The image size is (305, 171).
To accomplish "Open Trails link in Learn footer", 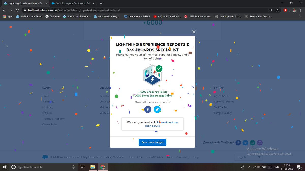I will [45, 96].
